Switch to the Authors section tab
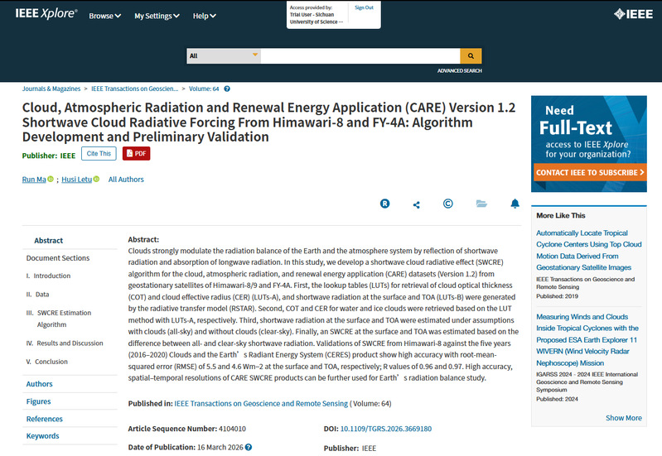Screen dimensions: 662x456 pyautogui.click(x=39, y=384)
